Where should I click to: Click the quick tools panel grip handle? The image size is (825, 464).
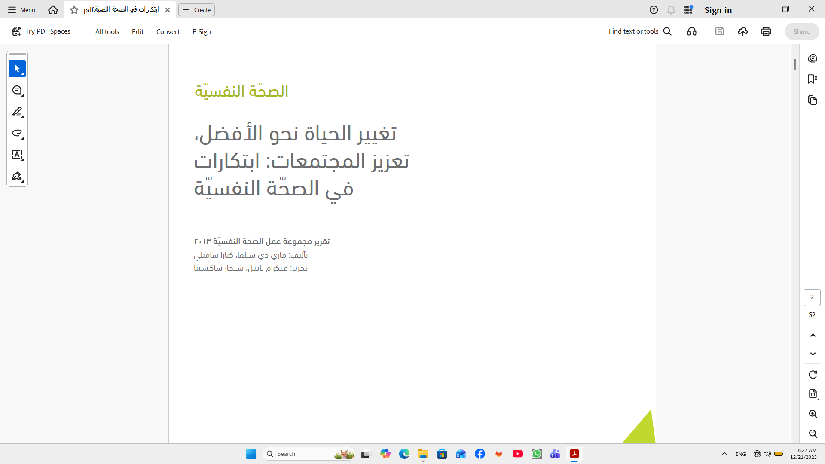pos(17,55)
